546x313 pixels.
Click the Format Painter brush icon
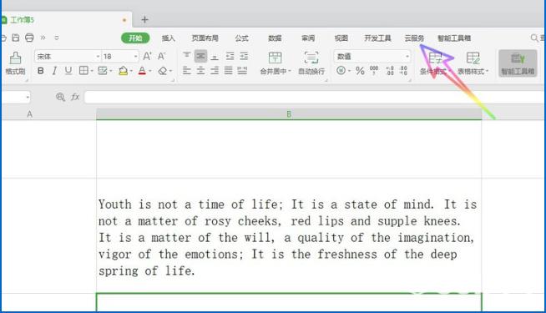point(15,58)
